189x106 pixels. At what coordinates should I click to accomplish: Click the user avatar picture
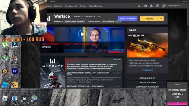(x=164, y=6)
